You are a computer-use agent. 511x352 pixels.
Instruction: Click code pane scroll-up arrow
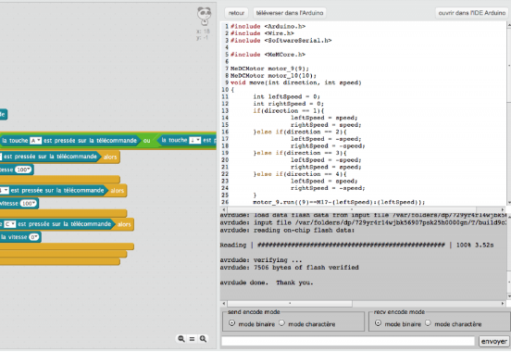509,24
